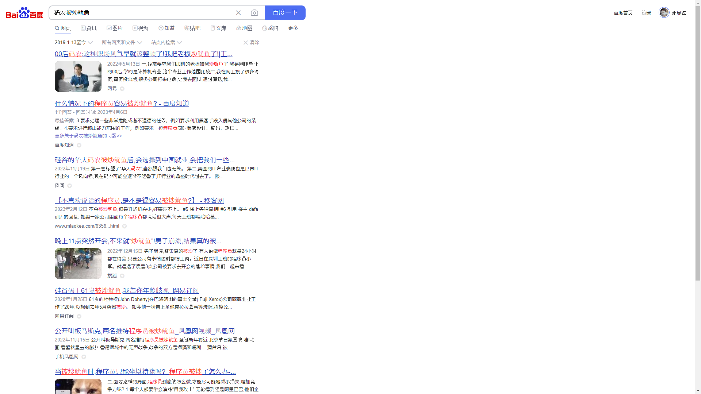Click the user avatar icon

point(664,12)
